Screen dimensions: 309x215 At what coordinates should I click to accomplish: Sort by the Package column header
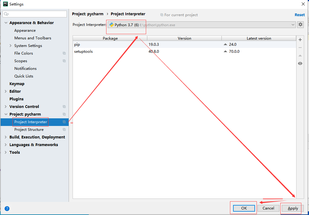click(x=110, y=38)
